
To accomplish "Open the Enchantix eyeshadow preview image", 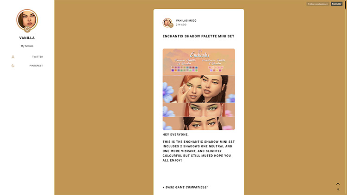I will pos(199,89).
